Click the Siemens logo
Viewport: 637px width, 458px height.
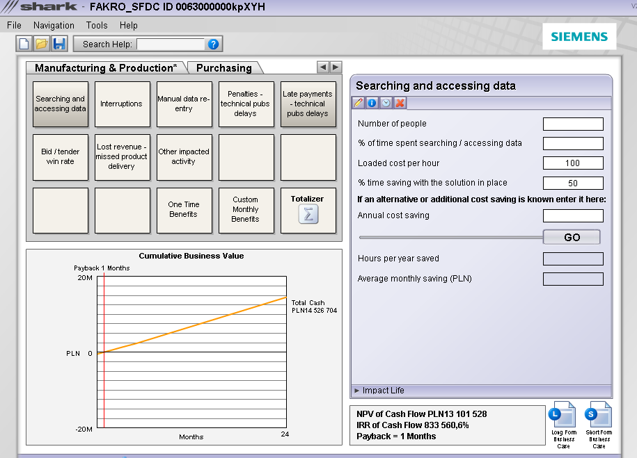579,37
